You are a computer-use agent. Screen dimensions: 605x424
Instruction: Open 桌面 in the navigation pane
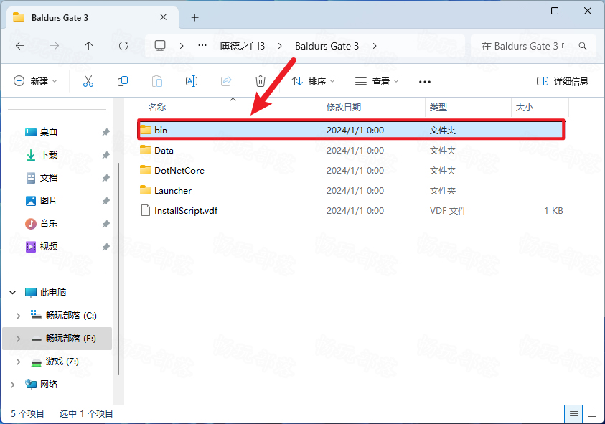coord(49,132)
